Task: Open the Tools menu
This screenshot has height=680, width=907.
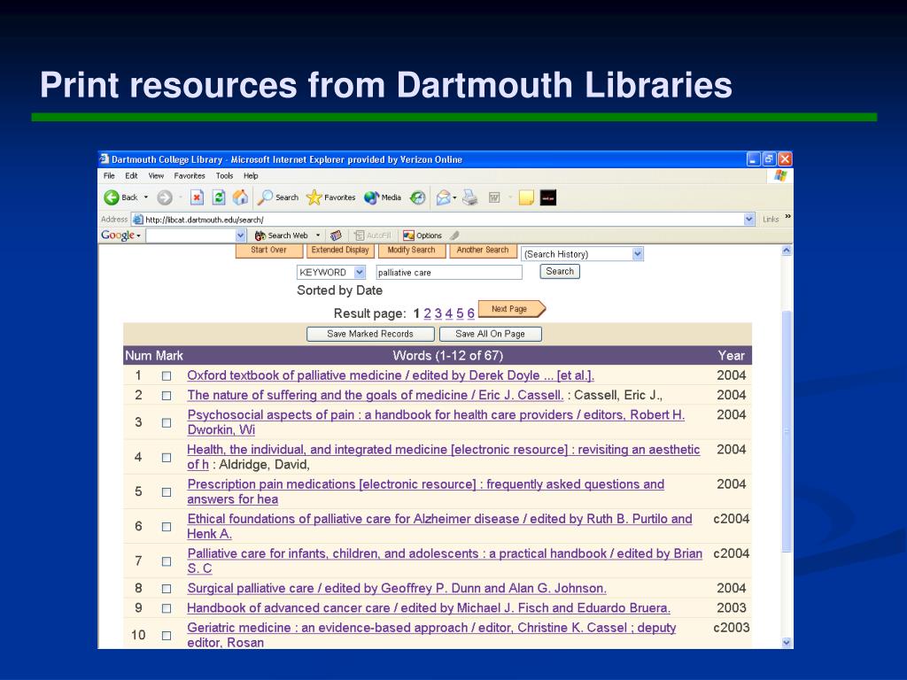Action: click(x=224, y=176)
